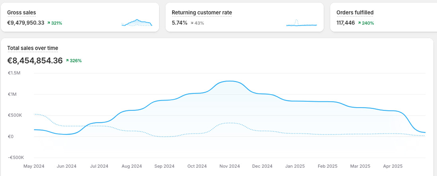Click the green up-arrow beside 321%
437x176 pixels.
pyautogui.click(x=49, y=23)
